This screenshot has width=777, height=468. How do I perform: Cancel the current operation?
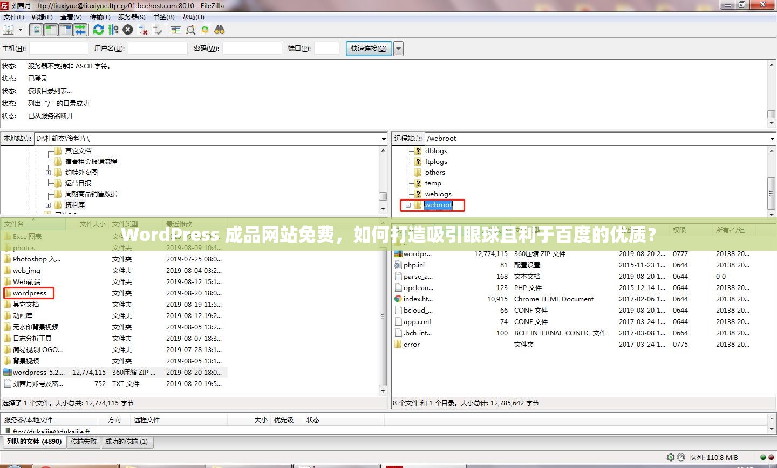[x=127, y=30]
